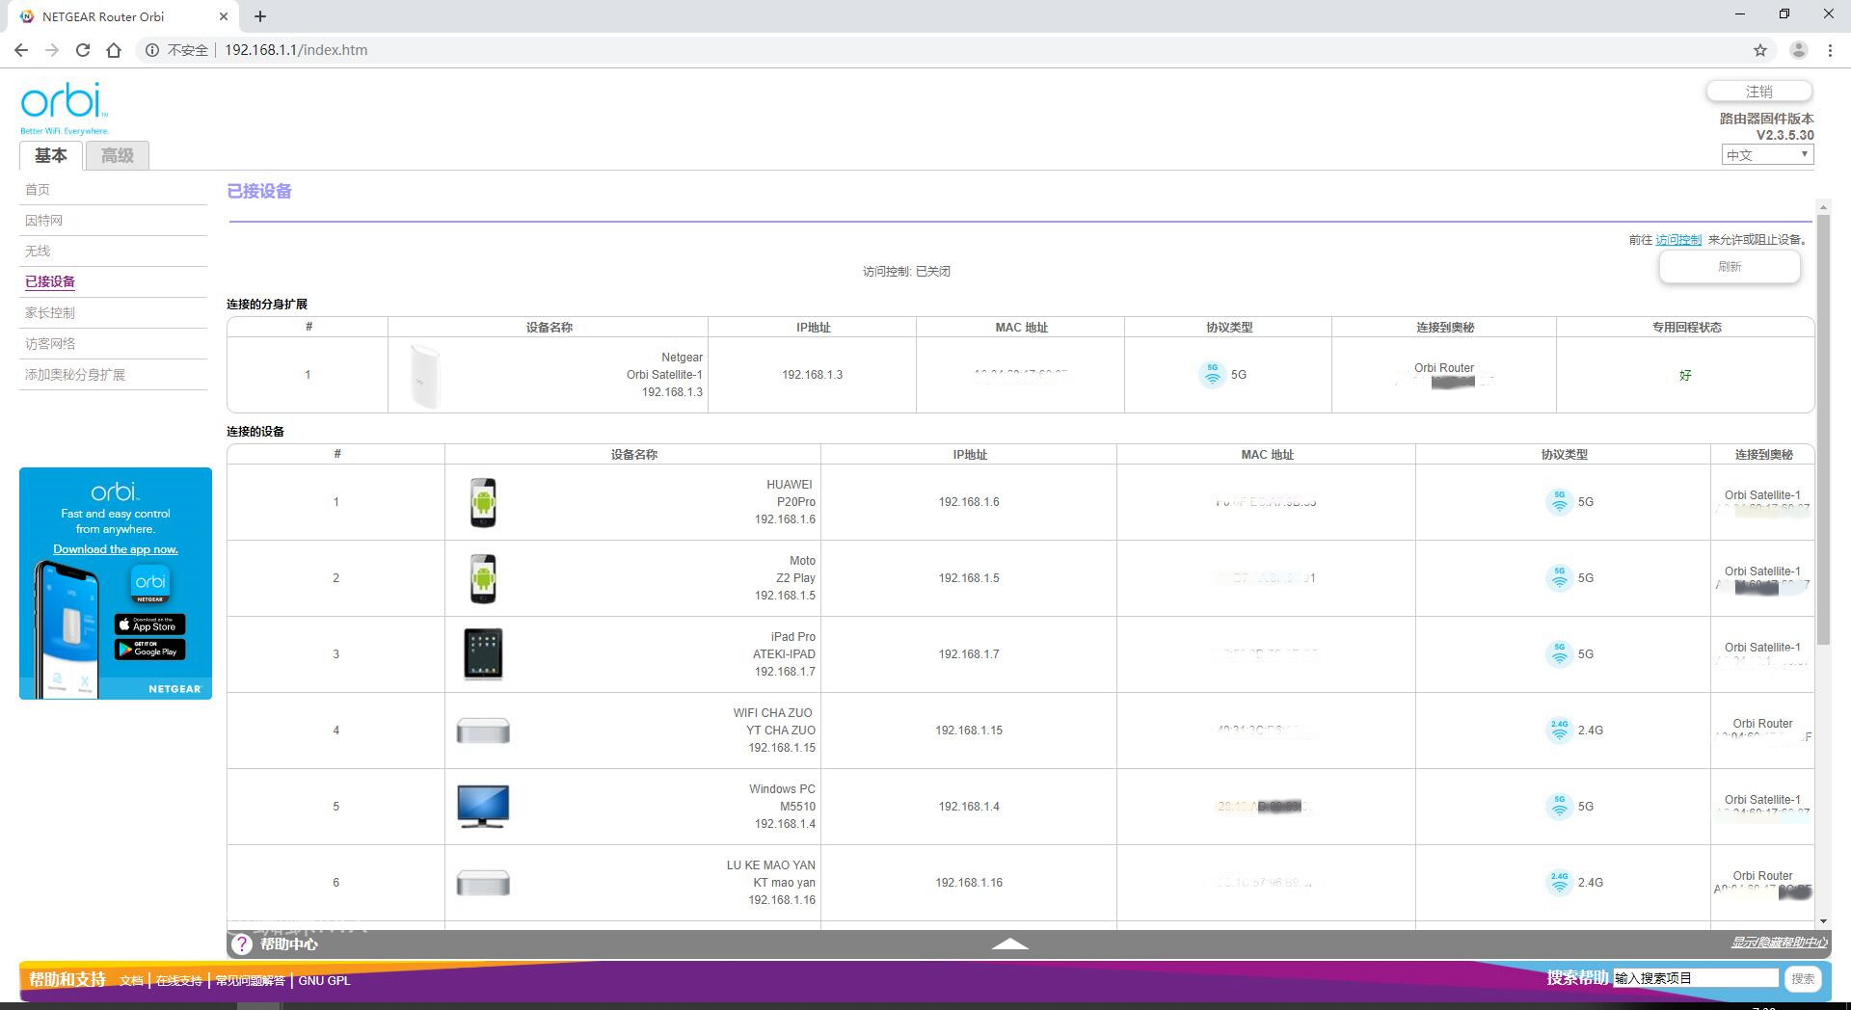Click the WIFI CHA ZUO device icon

click(x=483, y=731)
